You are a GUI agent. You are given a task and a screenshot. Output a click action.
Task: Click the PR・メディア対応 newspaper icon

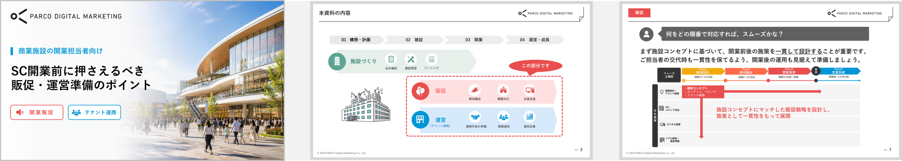[662, 108]
